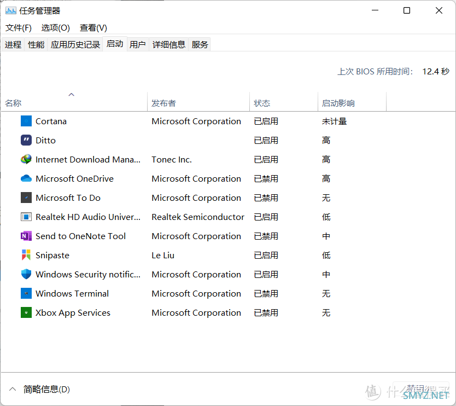Viewport: 456px width, 406px height.
Task: Maximize the Task Manager window
Action: (x=407, y=10)
